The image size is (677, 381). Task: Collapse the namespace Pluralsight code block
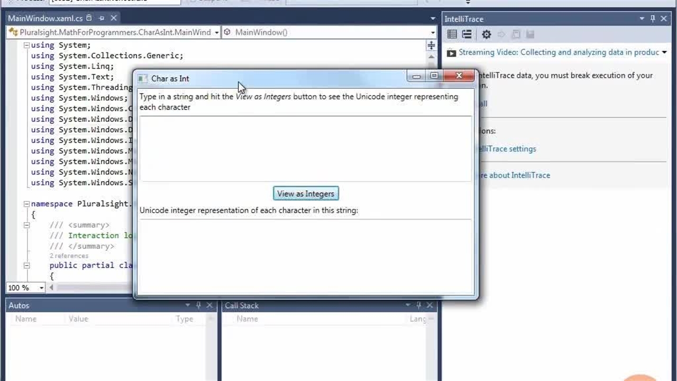point(26,204)
